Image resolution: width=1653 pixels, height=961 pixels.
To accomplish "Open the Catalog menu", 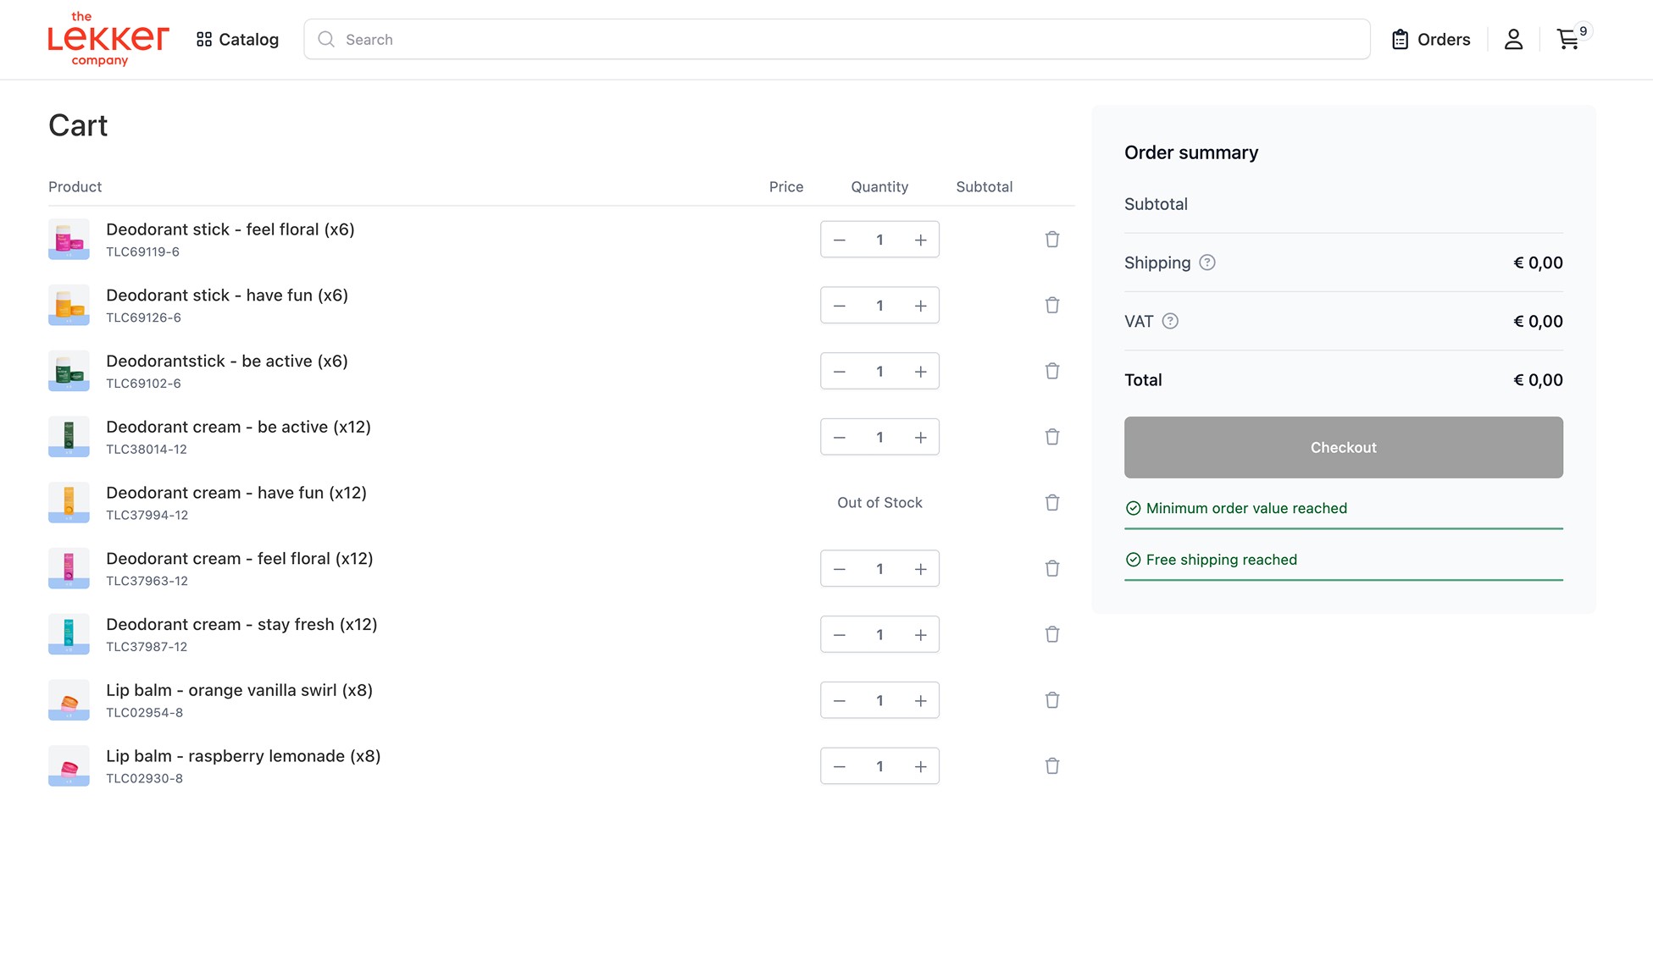I will [x=237, y=39].
